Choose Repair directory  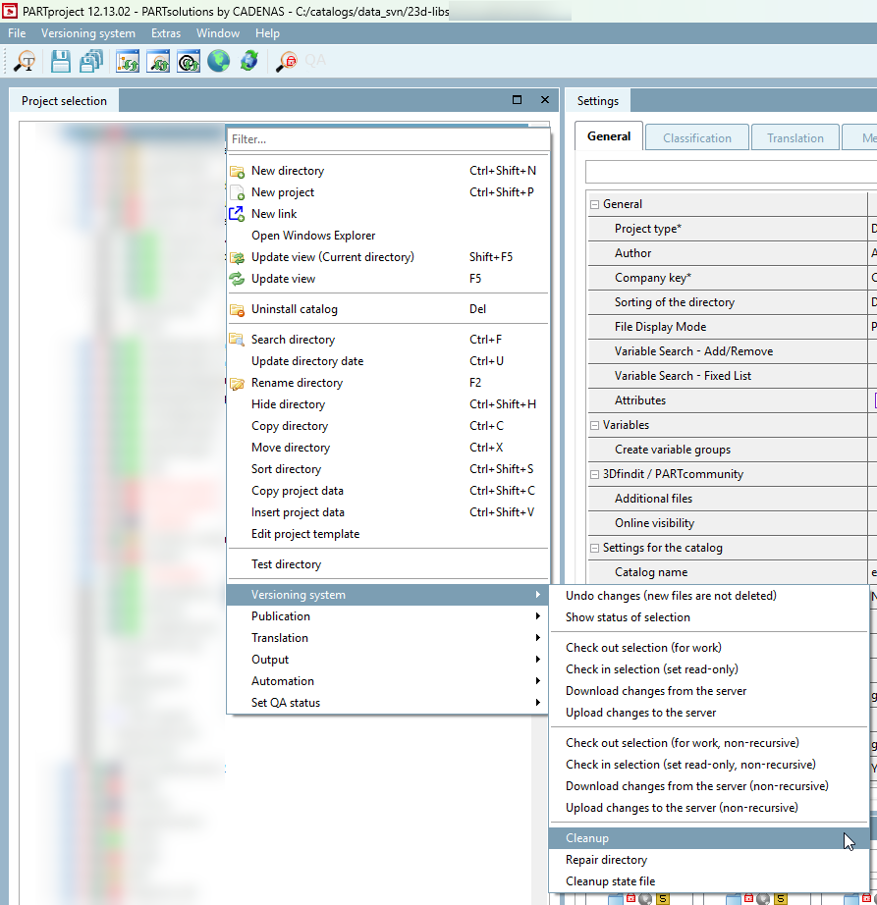709,860
